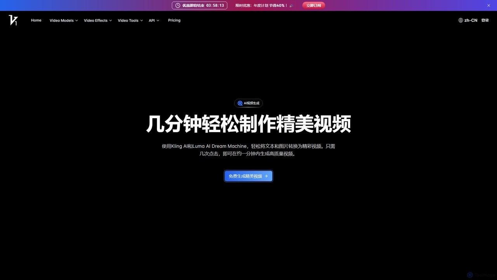Viewport: 497px width, 280px height.
Task: Expand the Video Effects dropdown
Action: [98, 20]
